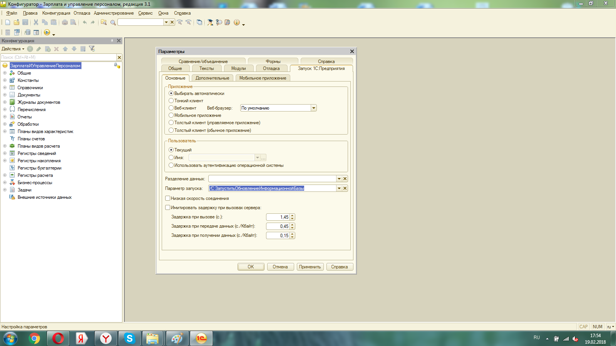The image size is (616, 346).
Task: Clear the Разделение данных field with X button
Action: pyautogui.click(x=345, y=178)
